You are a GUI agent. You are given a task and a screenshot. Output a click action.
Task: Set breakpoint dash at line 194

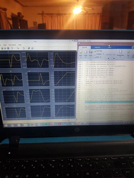82,77
